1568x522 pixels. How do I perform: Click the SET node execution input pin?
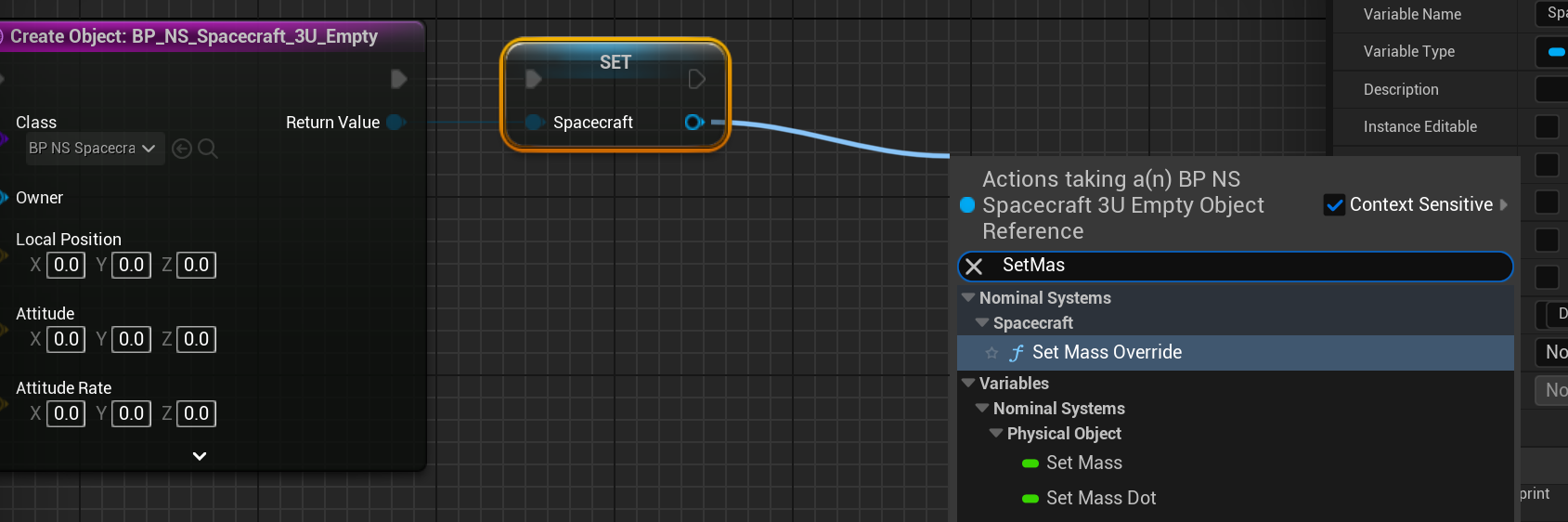[x=533, y=80]
